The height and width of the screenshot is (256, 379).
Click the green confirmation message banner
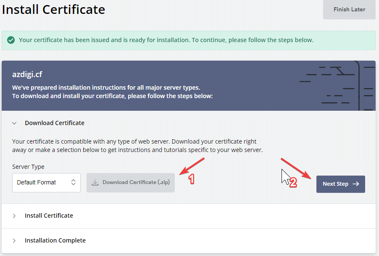[x=189, y=40]
